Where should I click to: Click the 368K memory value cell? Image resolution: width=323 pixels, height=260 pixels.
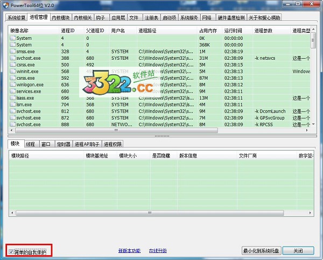(x=205, y=45)
